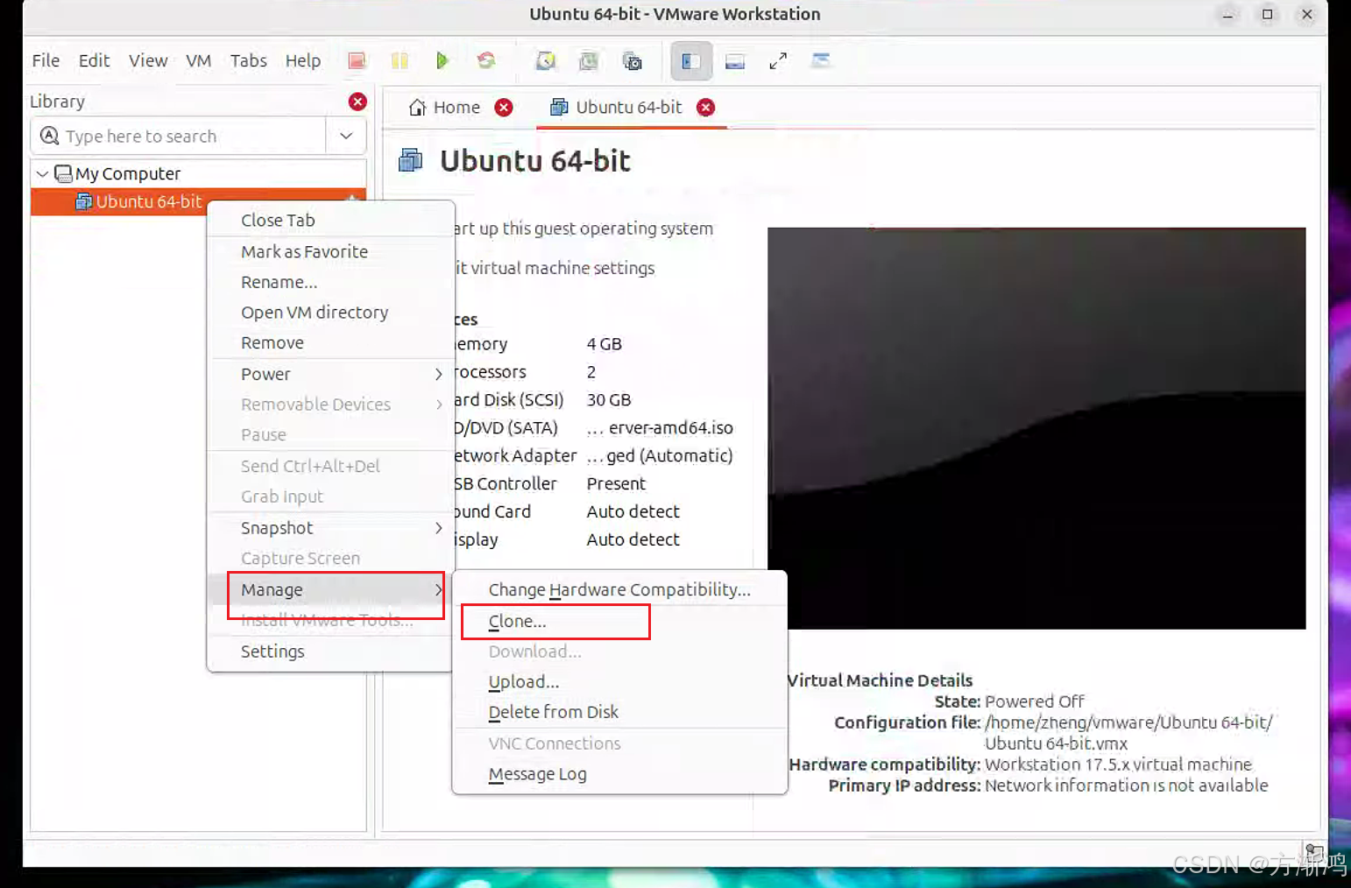The image size is (1351, 888).
Task: Click the My Computer monitor icon
Action: point(63,173)
